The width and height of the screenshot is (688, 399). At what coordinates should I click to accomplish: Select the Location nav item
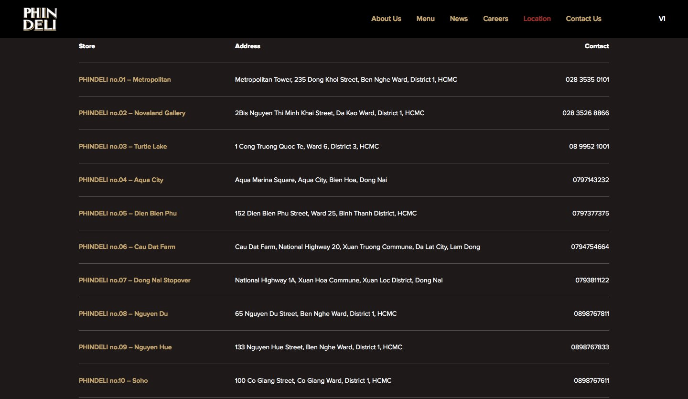pyautogui.click(x=537, y=19)
